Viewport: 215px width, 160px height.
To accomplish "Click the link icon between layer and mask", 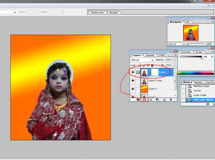I will [x=150, y=72].
